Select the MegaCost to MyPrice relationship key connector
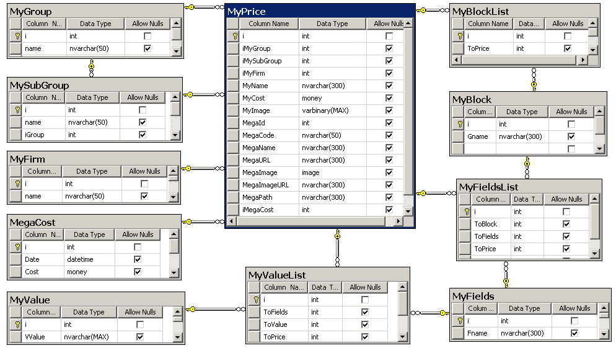 point(203,222)
